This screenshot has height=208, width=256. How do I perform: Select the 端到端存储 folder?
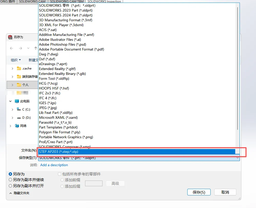coord(27,77)
